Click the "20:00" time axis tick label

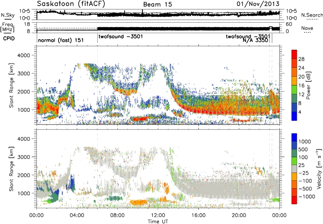(x=239, y=216)
